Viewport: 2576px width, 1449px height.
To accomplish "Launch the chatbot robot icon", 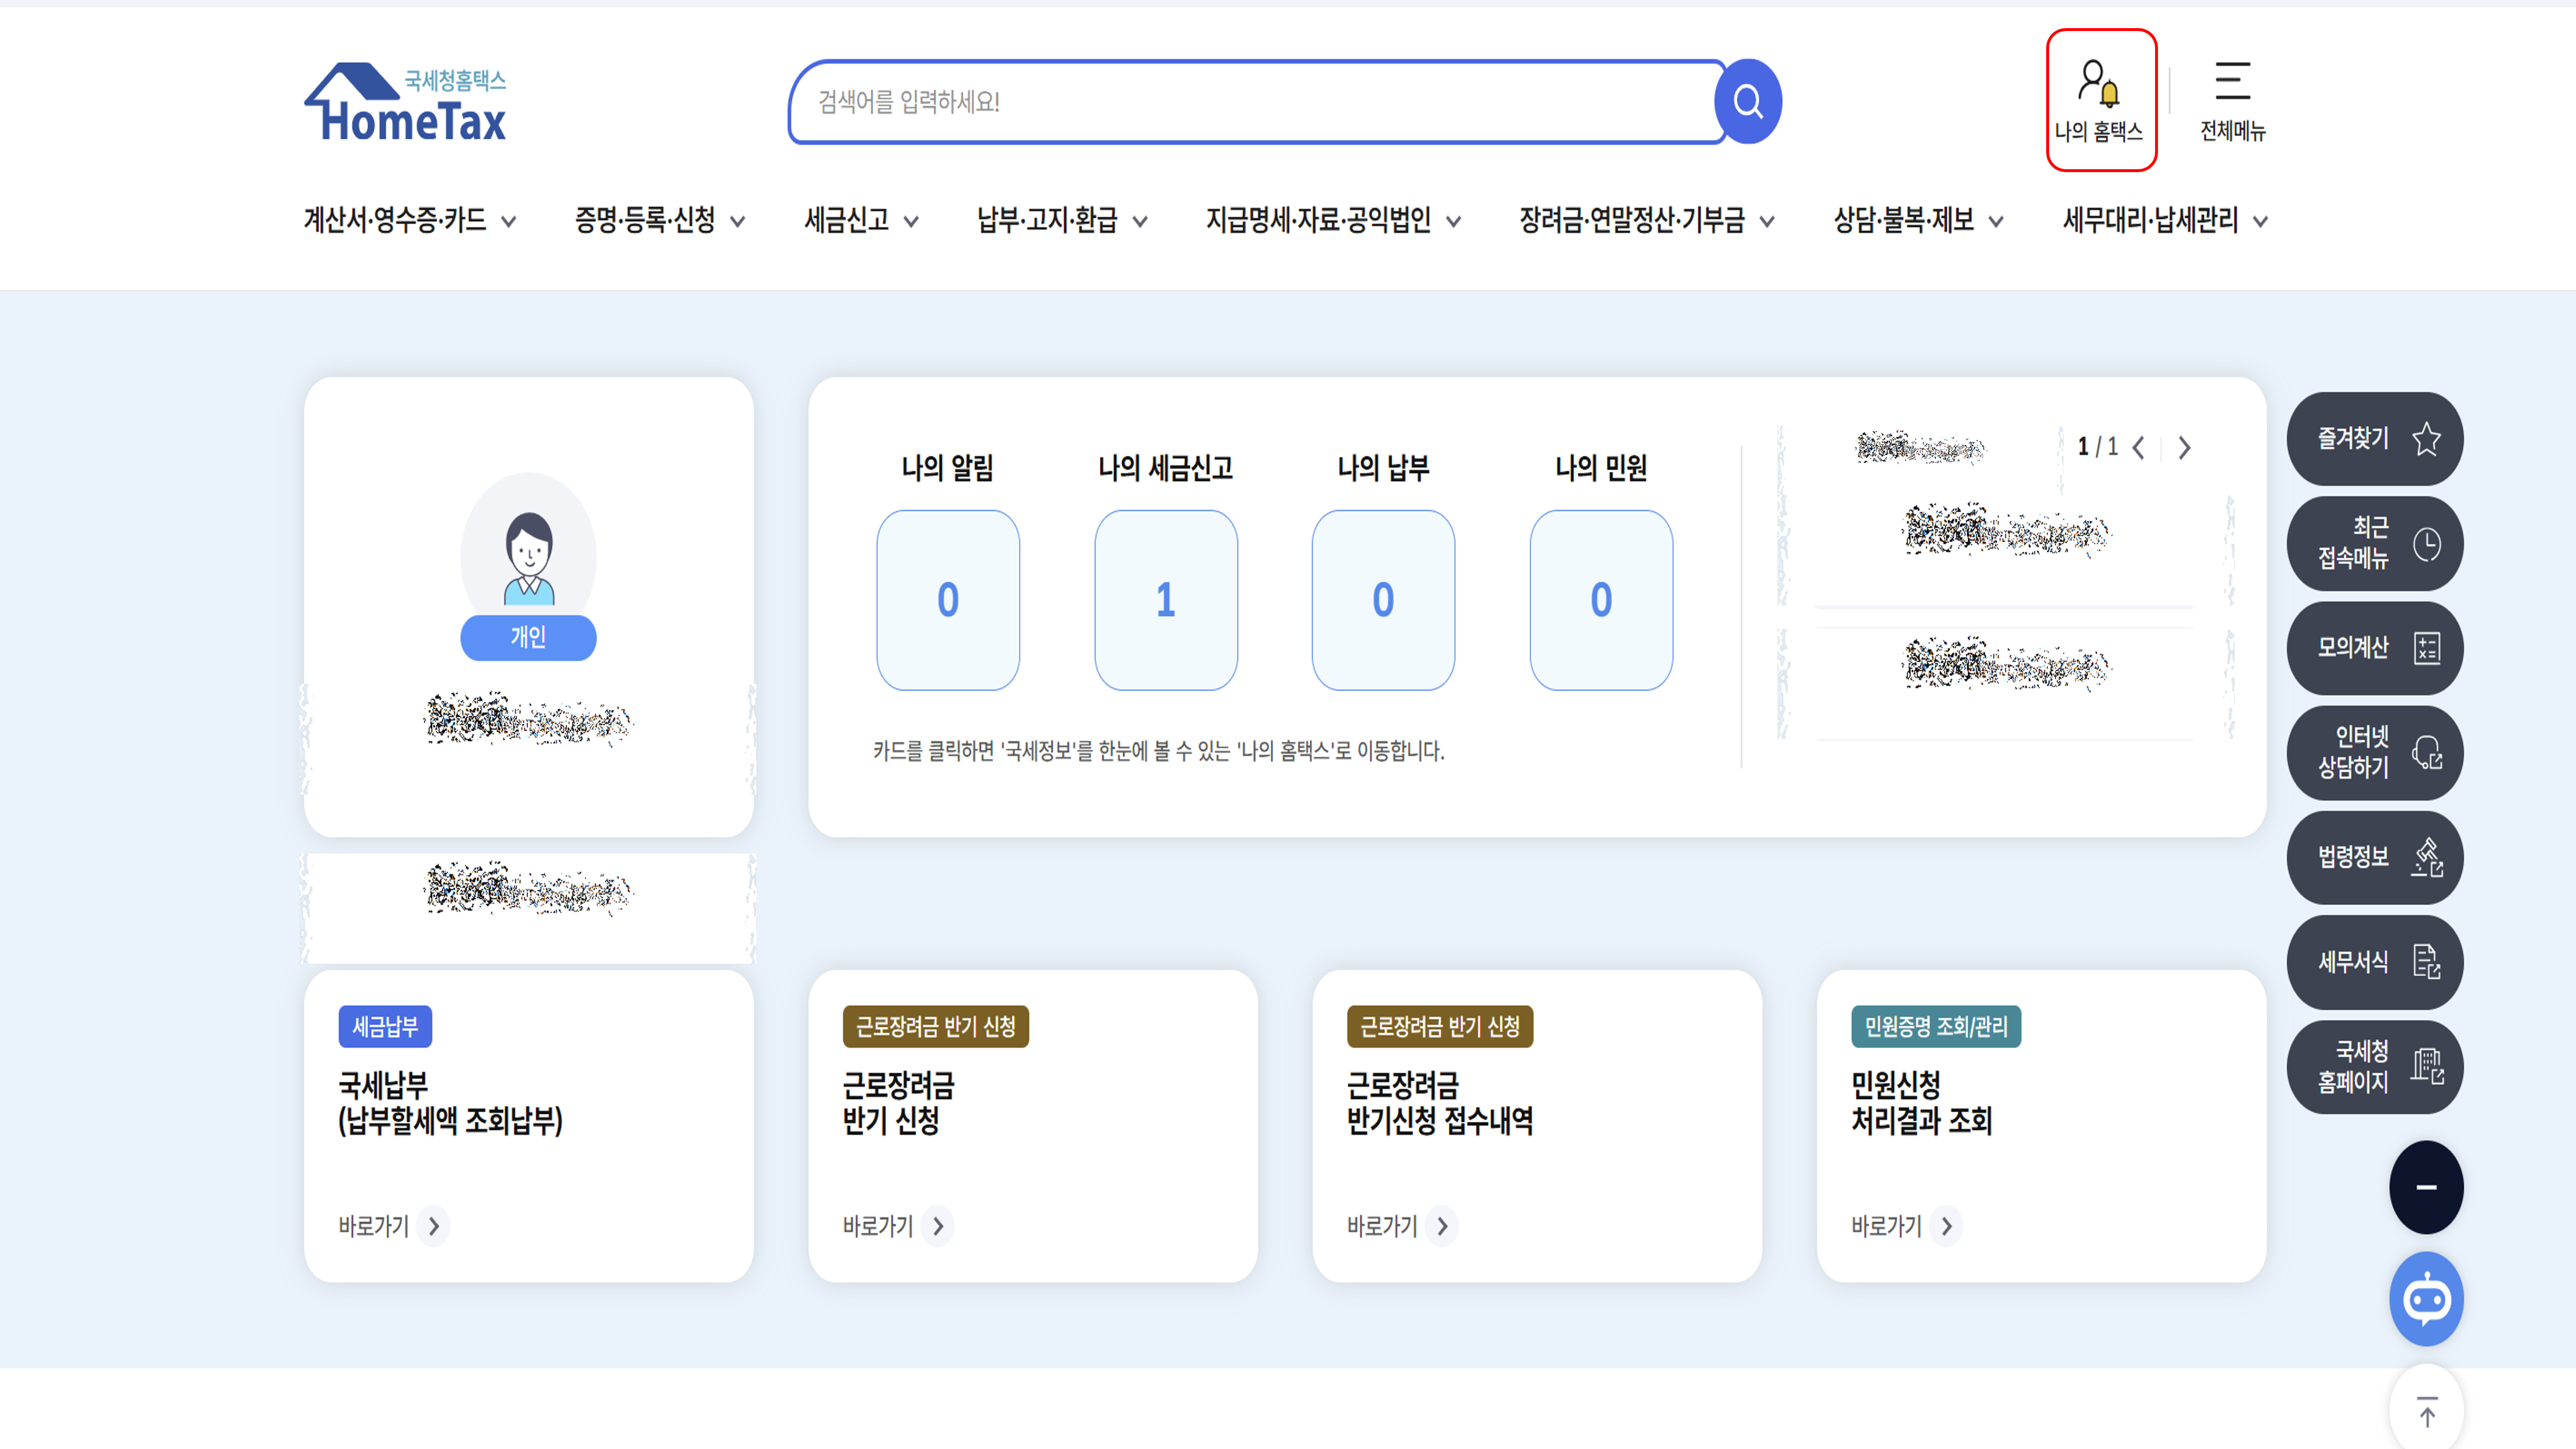I will (x=2426, y=1299).
